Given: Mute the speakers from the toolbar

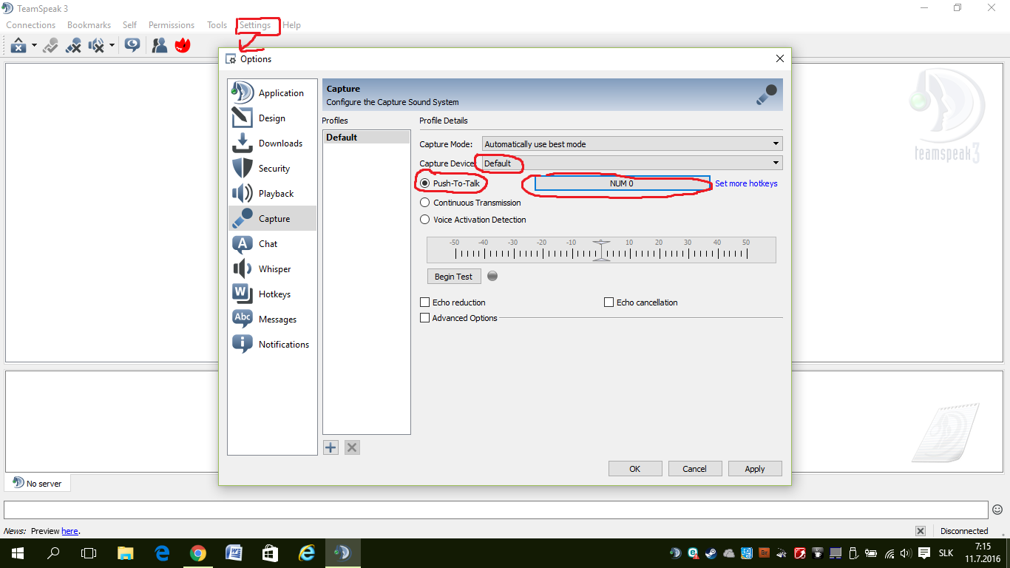Looking at the screenshot, I should click(x=96, y=46).
